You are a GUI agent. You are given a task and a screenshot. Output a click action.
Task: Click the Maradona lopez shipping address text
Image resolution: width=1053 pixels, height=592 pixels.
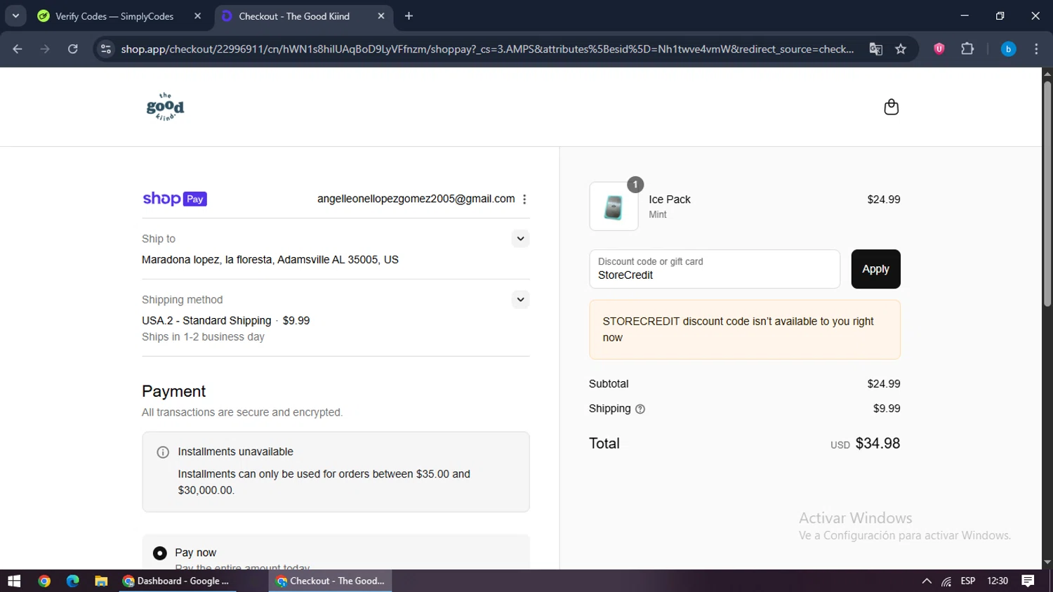click(270, 260)
